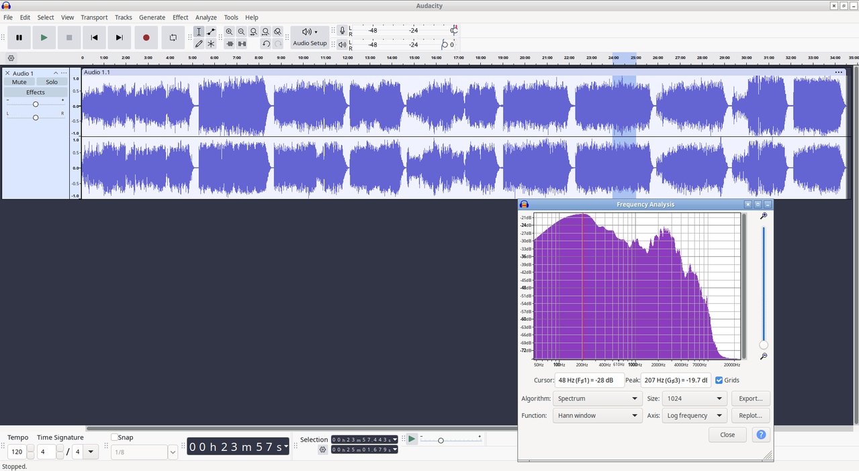Viewport: 859px width, 471px height.
Task: Zoom in using the magnifier plus icon
Action: pyautogui.click(x=230, y=32)
